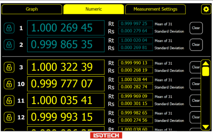Clear statistics for channel 2

(x=196, y=44)
